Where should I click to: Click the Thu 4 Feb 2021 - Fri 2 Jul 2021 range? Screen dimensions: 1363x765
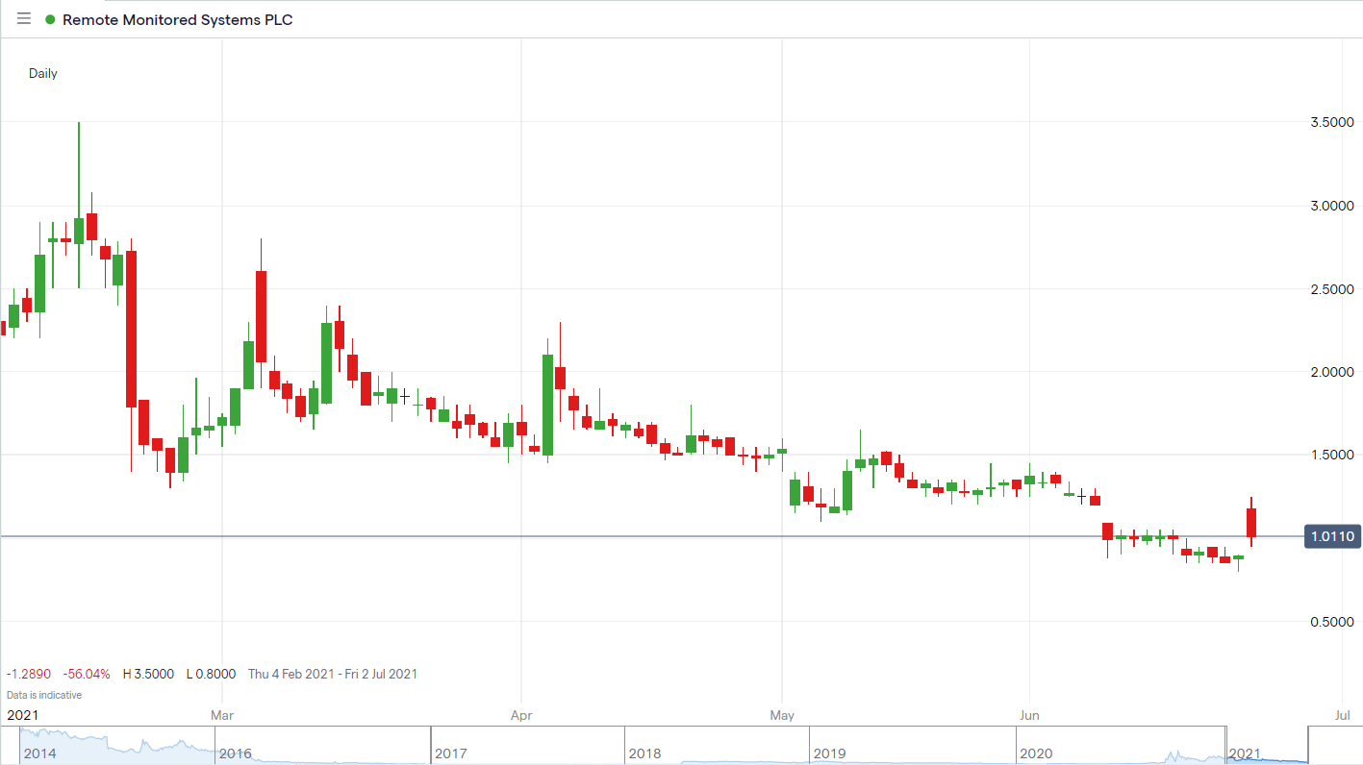[x=333, y=674]
